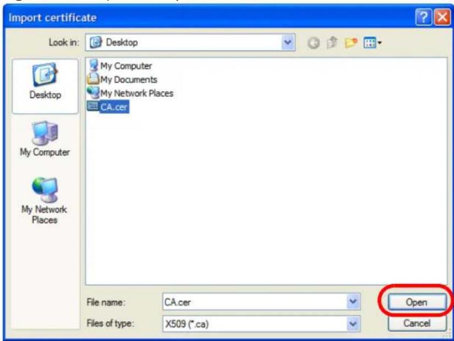The width and height of the screenshot is (454, 341).
Task: Close the Import certificate dialog
Action: (x=442, y=18)
